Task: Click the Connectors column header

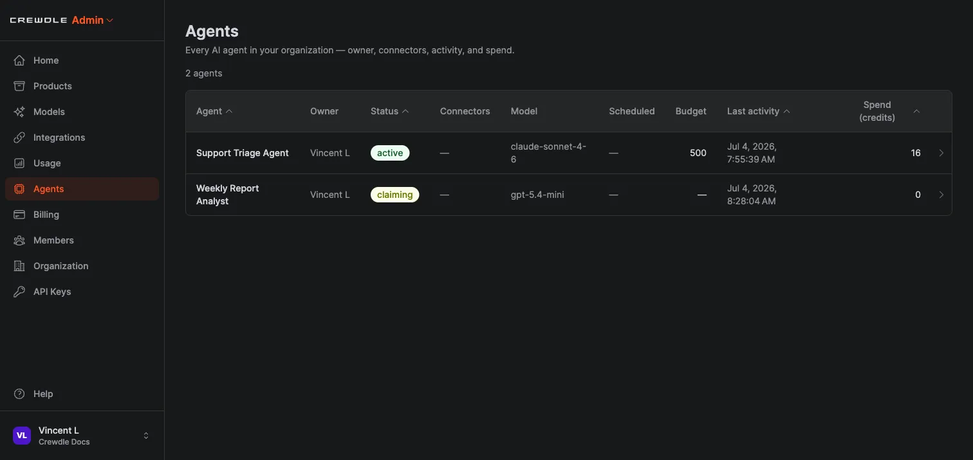Action: pyautogui.click(x=465, y=111)
